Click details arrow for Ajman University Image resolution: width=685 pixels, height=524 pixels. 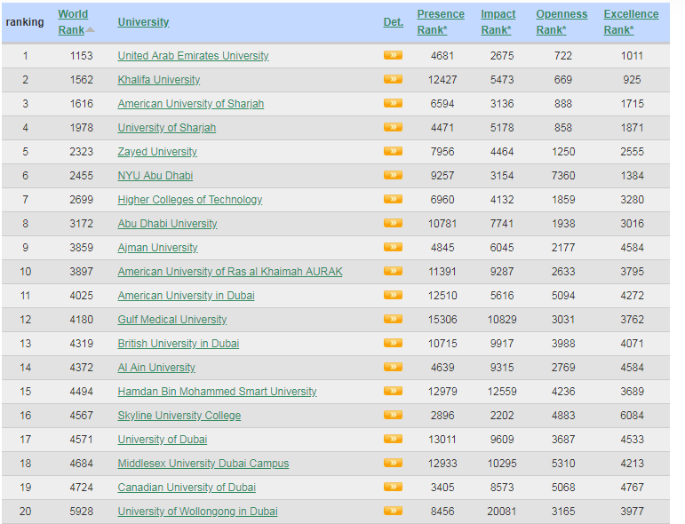pos(393,247)
